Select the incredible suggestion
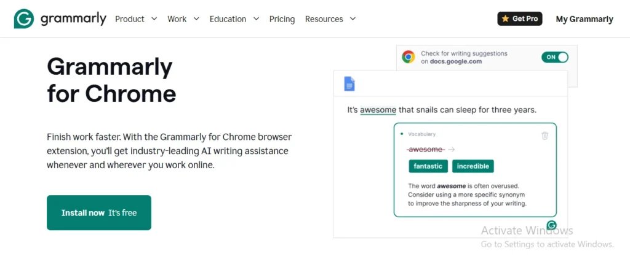 coord(473,166)
